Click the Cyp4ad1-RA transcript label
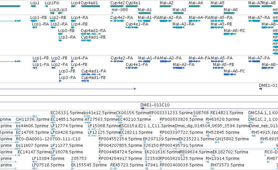Viewport: 278px width, 170px height. click(93, 31)
